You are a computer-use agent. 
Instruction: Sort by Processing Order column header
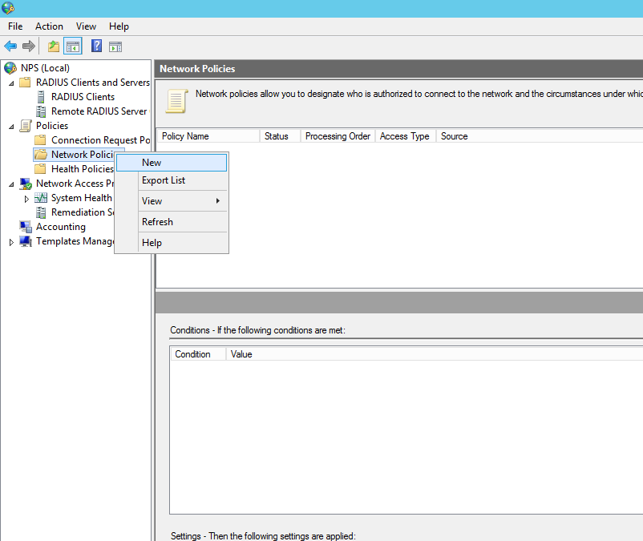pos(338,136)
